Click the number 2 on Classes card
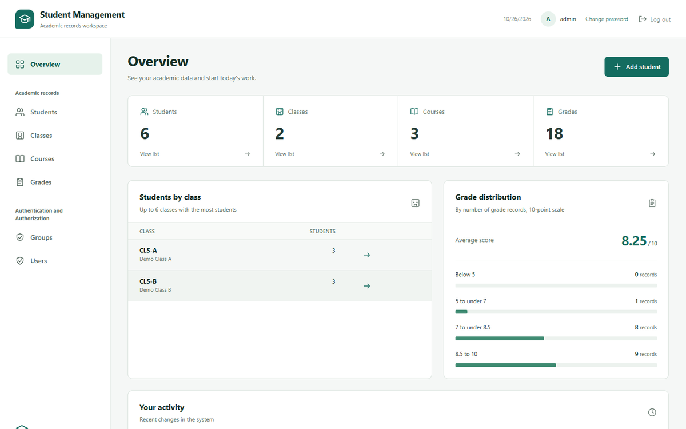Image resolution: width=686 pixels, height=429 pixels. point(280,133)
